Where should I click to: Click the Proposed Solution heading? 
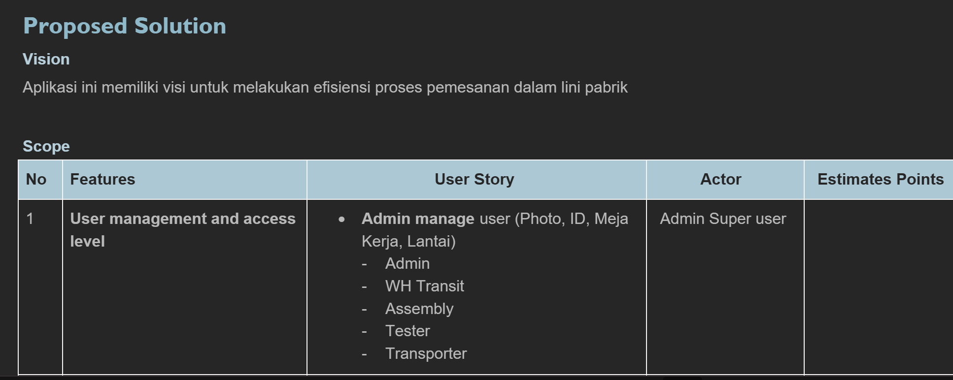click(x=125, y=26)
